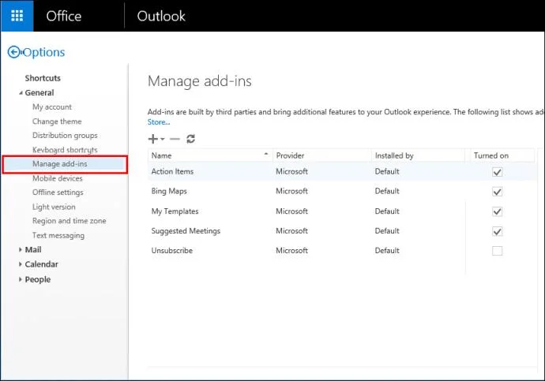
Task: Expand the People section
Action: pos(21,279)
